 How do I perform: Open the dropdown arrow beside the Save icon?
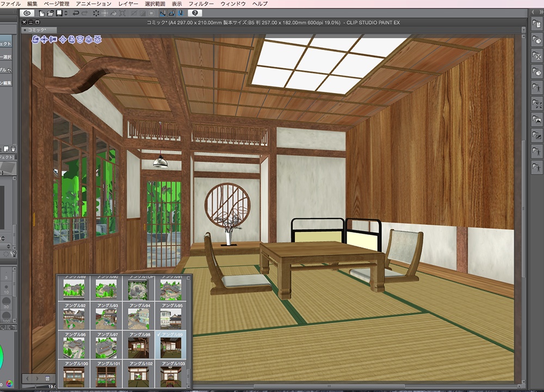[x=65, y=12]
